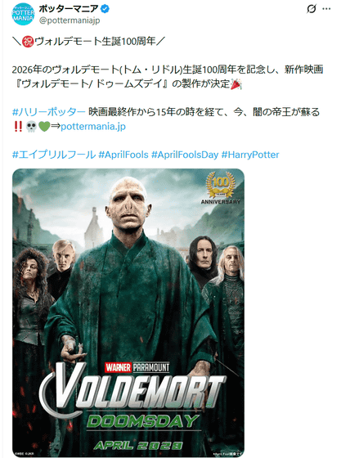Open the #エイプリルフール hashtag

[x=54, y=155]
